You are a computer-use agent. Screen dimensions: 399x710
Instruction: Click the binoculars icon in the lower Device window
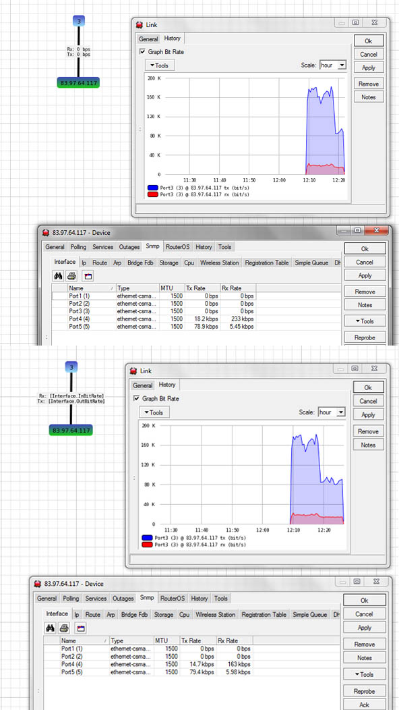(x=51, y=628)
